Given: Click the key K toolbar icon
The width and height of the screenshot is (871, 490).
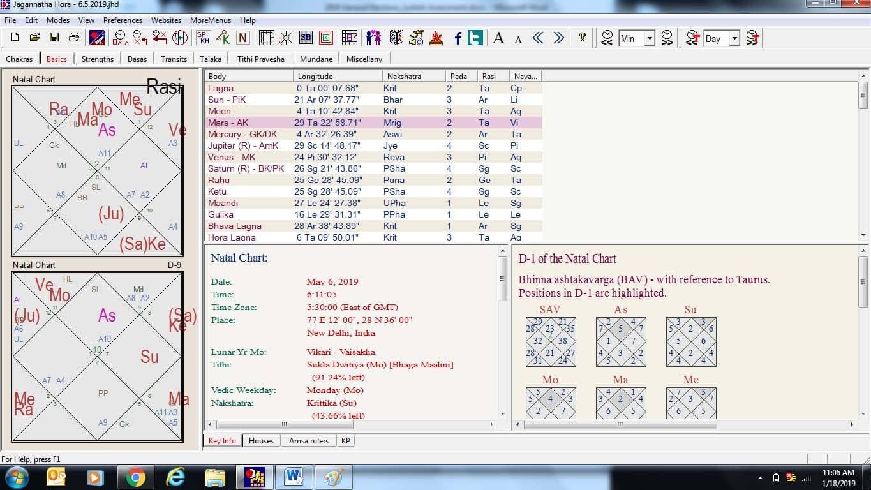Looking at the screenshot, I should click(x=223, y=38).
